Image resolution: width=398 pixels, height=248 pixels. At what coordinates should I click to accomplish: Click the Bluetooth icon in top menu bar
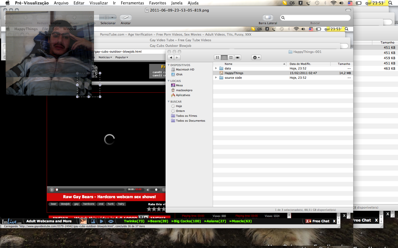[x=325, y=3]
